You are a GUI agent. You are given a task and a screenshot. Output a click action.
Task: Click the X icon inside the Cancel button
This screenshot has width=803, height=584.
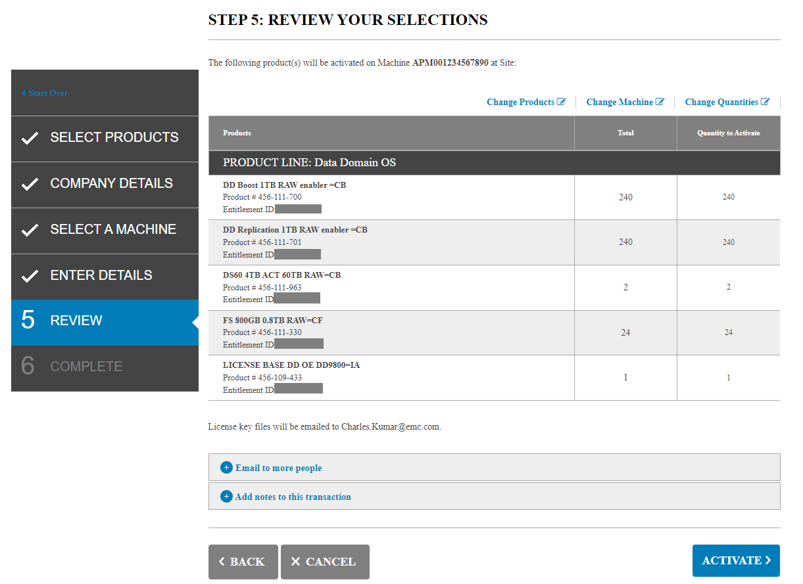point(295,562)
